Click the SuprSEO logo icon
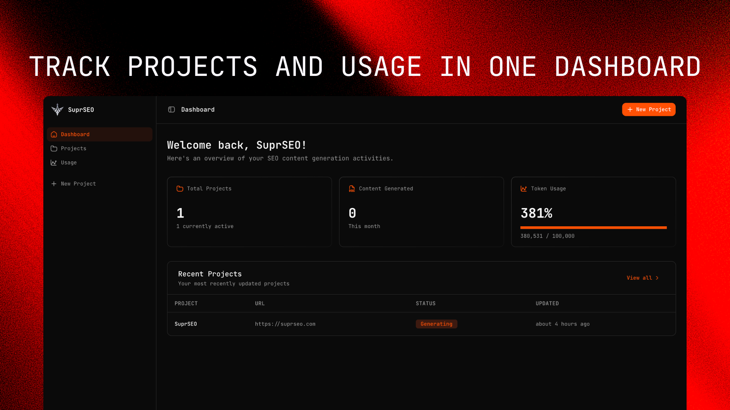 click(57, 109)
